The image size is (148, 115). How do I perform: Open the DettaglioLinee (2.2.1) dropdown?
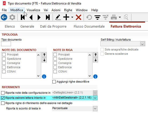pyautogui.click(x=95, y=93)
